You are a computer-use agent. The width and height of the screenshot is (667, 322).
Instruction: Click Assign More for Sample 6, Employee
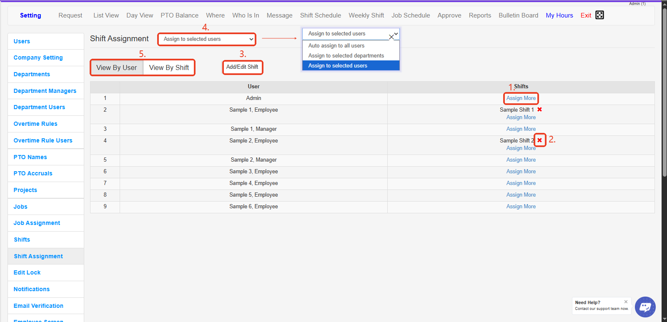(x=521, y=207)
